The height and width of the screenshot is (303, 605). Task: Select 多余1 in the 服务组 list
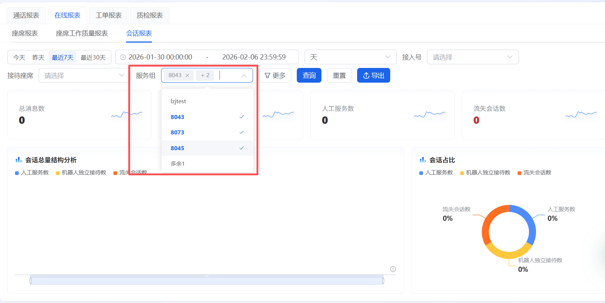coord(207,163)
